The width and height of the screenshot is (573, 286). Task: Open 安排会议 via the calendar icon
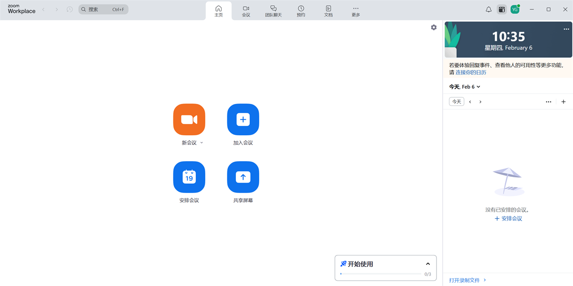(189, 177)
